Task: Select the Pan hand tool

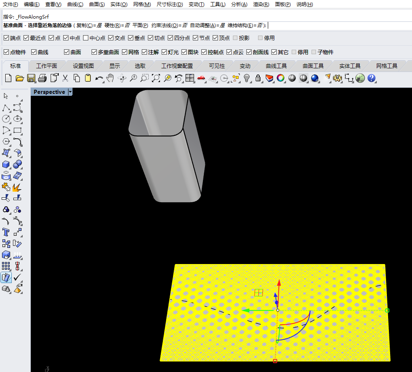Action: [x=110, y=78]
